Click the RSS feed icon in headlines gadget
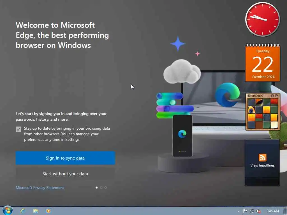This screenshot has height=215, width=287. pos(262,158)
